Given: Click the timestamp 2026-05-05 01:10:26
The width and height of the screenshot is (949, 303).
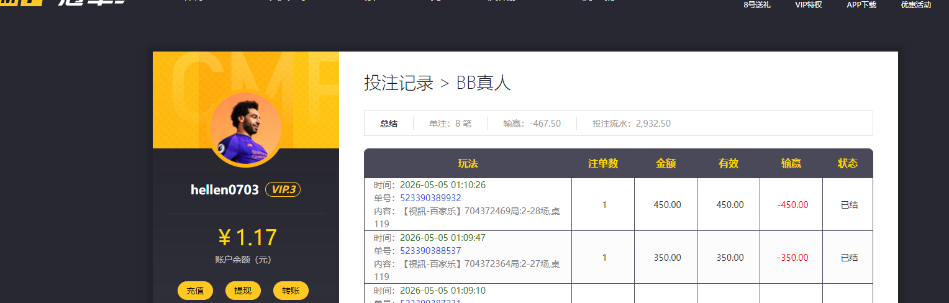Looking at the screenshot, I should point(443,185).
